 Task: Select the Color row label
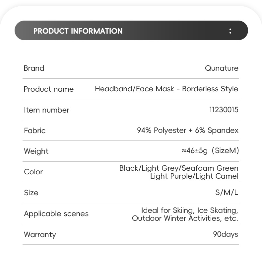pos(33,172)
